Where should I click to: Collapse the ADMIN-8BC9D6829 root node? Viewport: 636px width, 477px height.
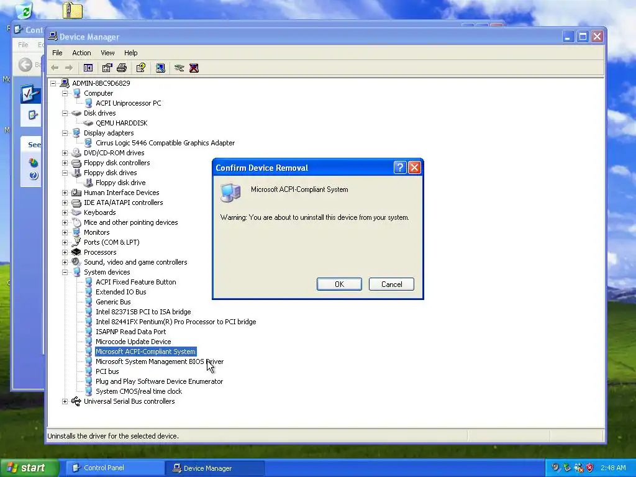point(53,83)
